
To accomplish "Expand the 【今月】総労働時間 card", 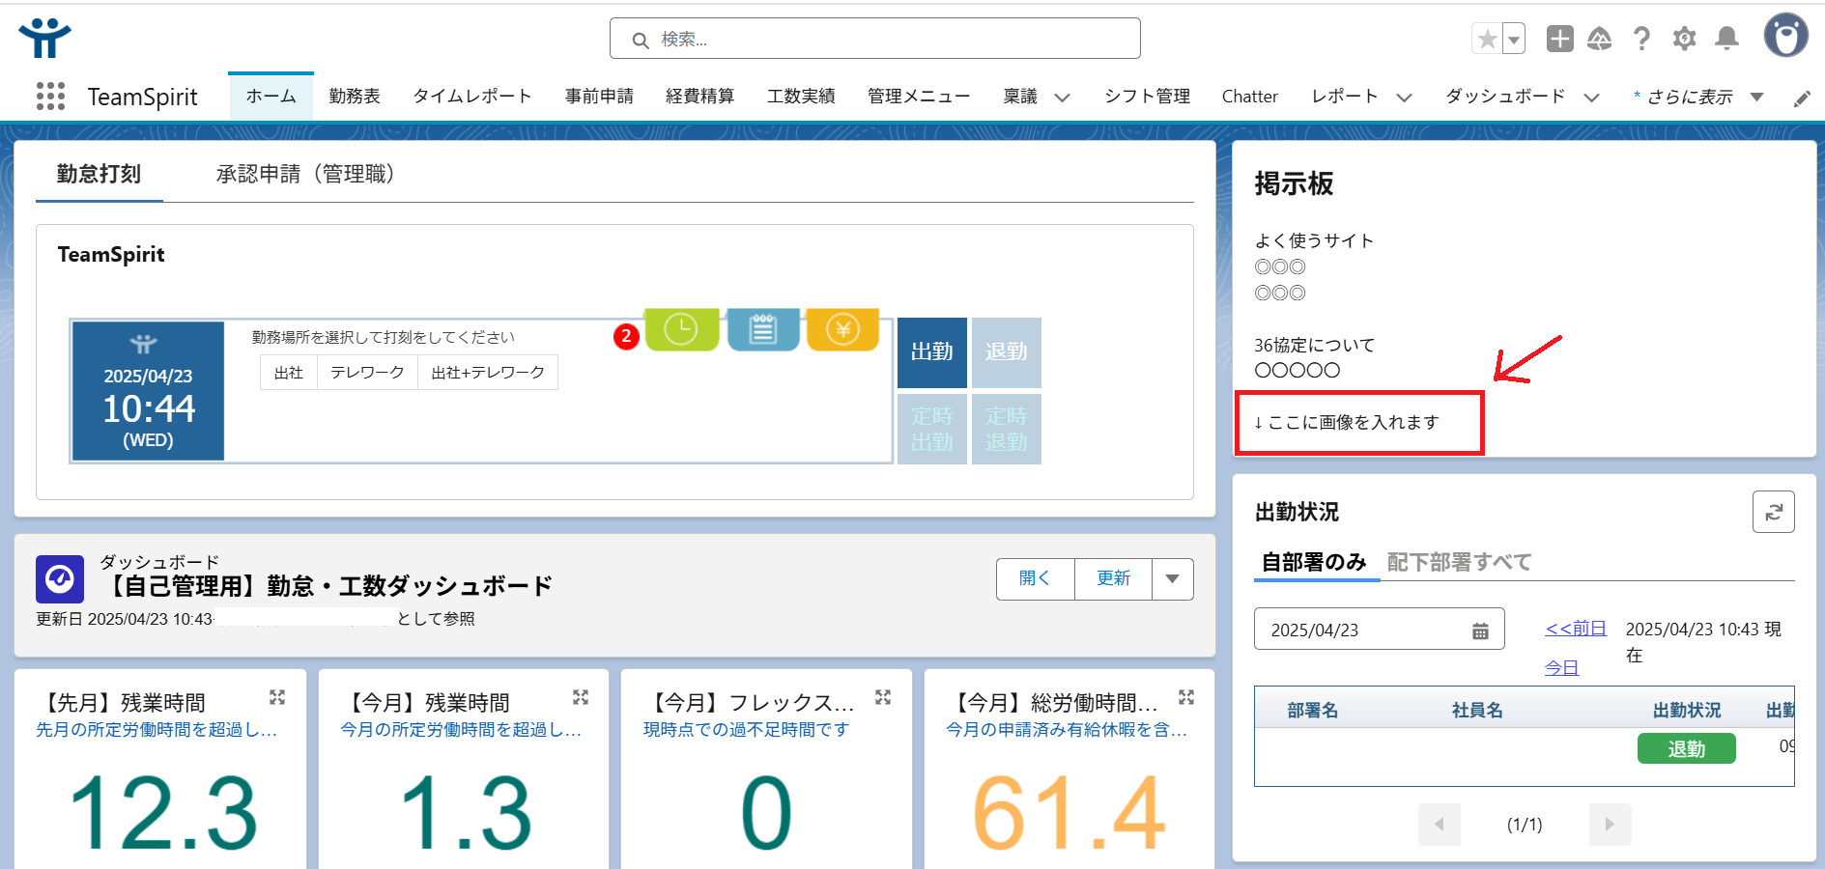I will point(1186,697).
